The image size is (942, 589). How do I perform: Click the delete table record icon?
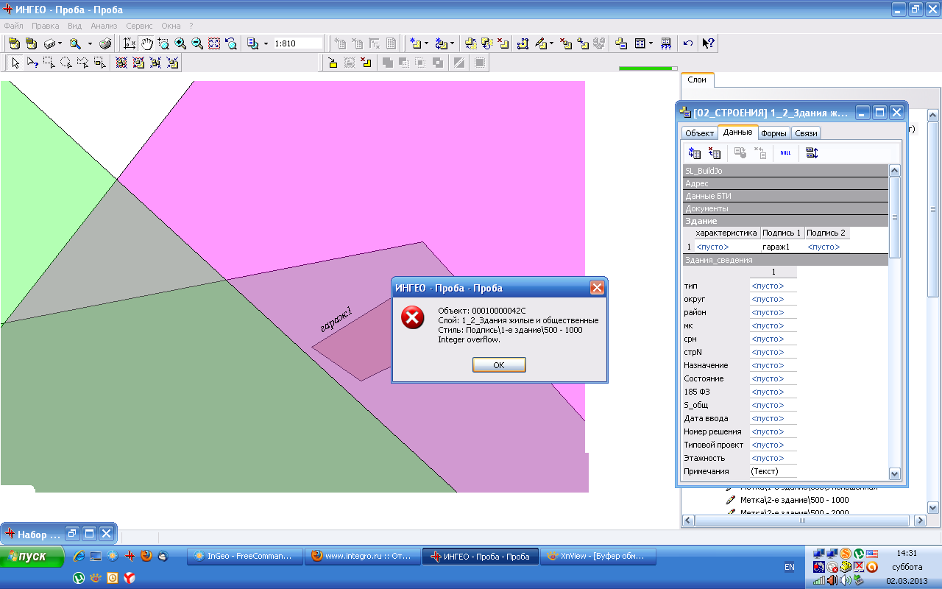714,153
